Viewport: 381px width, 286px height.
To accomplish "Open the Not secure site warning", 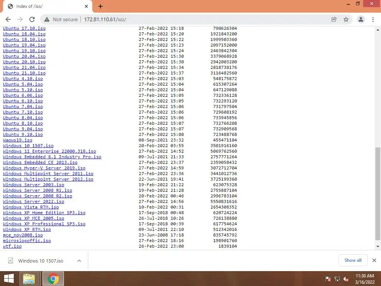I will 61,19.
